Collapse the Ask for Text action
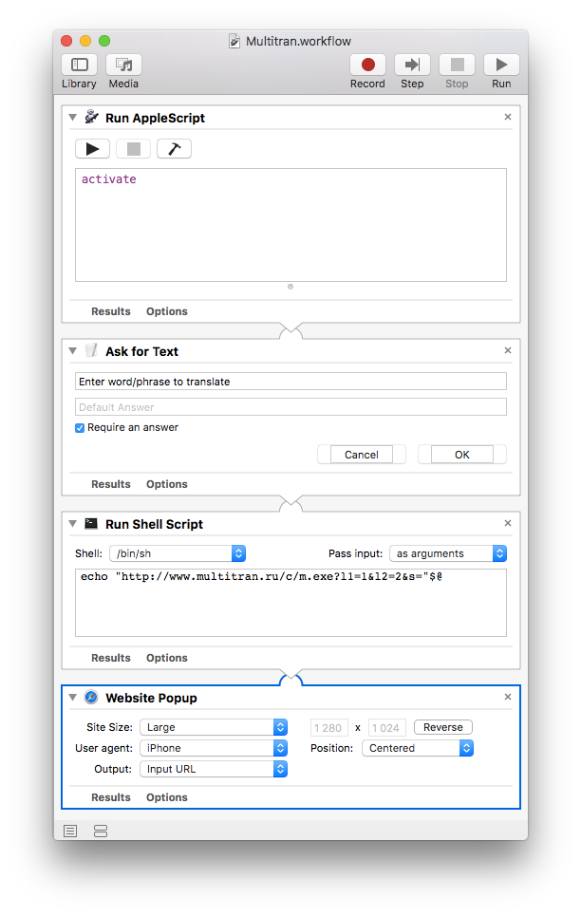This screenshot has width=581, height=916. pyautogui.click(x=72, y=351)
